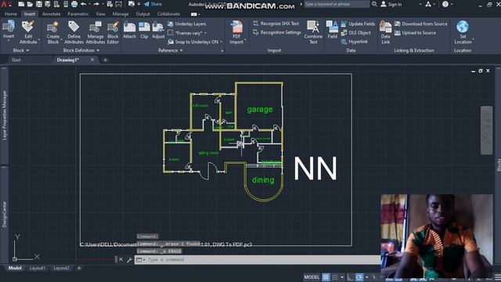Click Sign In
Viewport: 501px width, 282px height.
[x=391, y=4]
